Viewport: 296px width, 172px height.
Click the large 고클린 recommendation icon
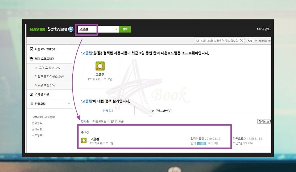point(100,66)
